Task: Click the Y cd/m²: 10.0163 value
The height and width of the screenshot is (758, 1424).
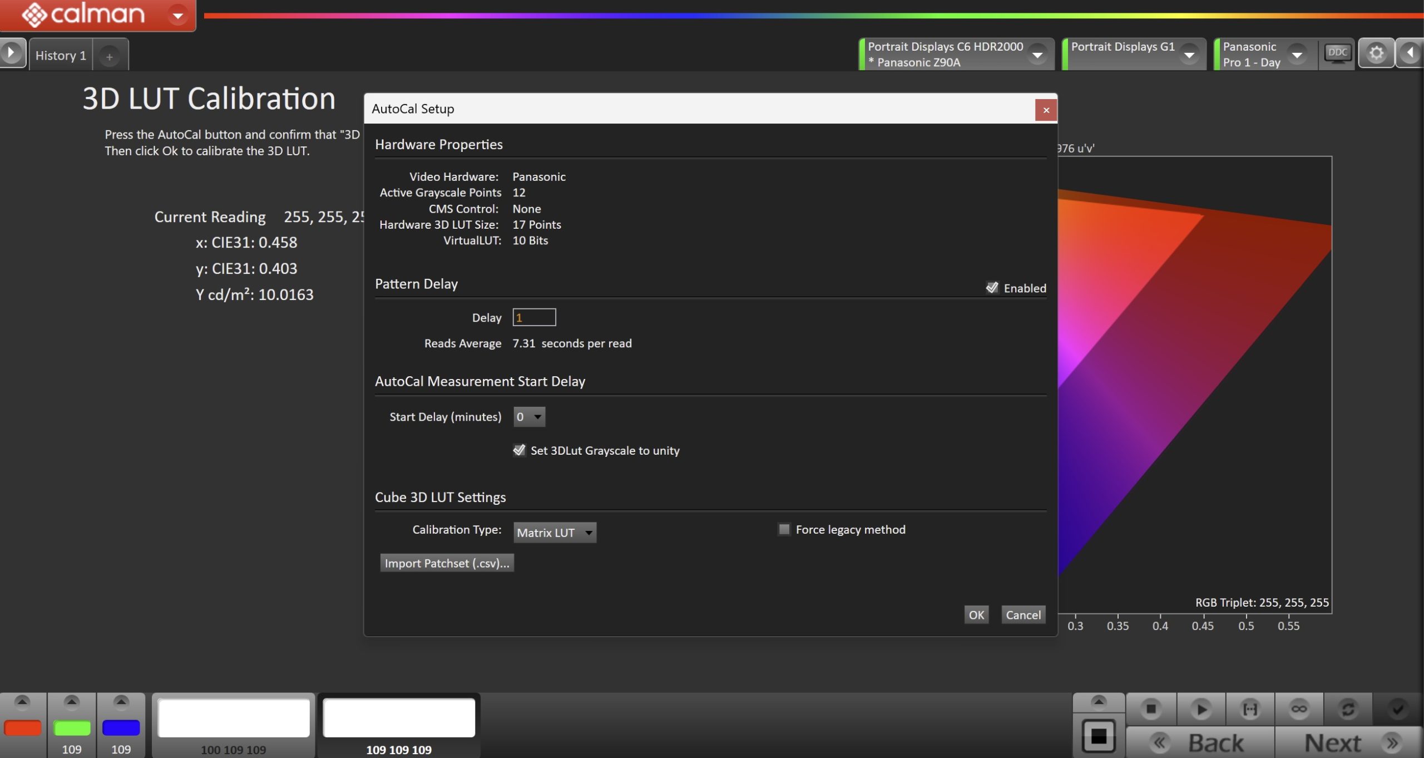Action: pos(254,294)
